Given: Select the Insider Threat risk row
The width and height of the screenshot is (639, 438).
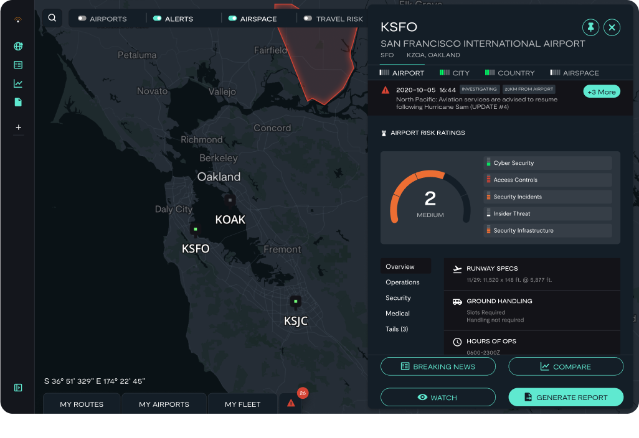Looking at the screenshot, I should point(547,213).
